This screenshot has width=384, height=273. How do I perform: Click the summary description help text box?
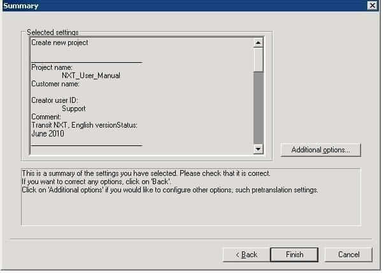191,197
